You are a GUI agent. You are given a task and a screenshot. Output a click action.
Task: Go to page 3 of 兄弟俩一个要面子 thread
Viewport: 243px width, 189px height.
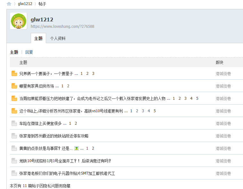(x=93, y=74)
